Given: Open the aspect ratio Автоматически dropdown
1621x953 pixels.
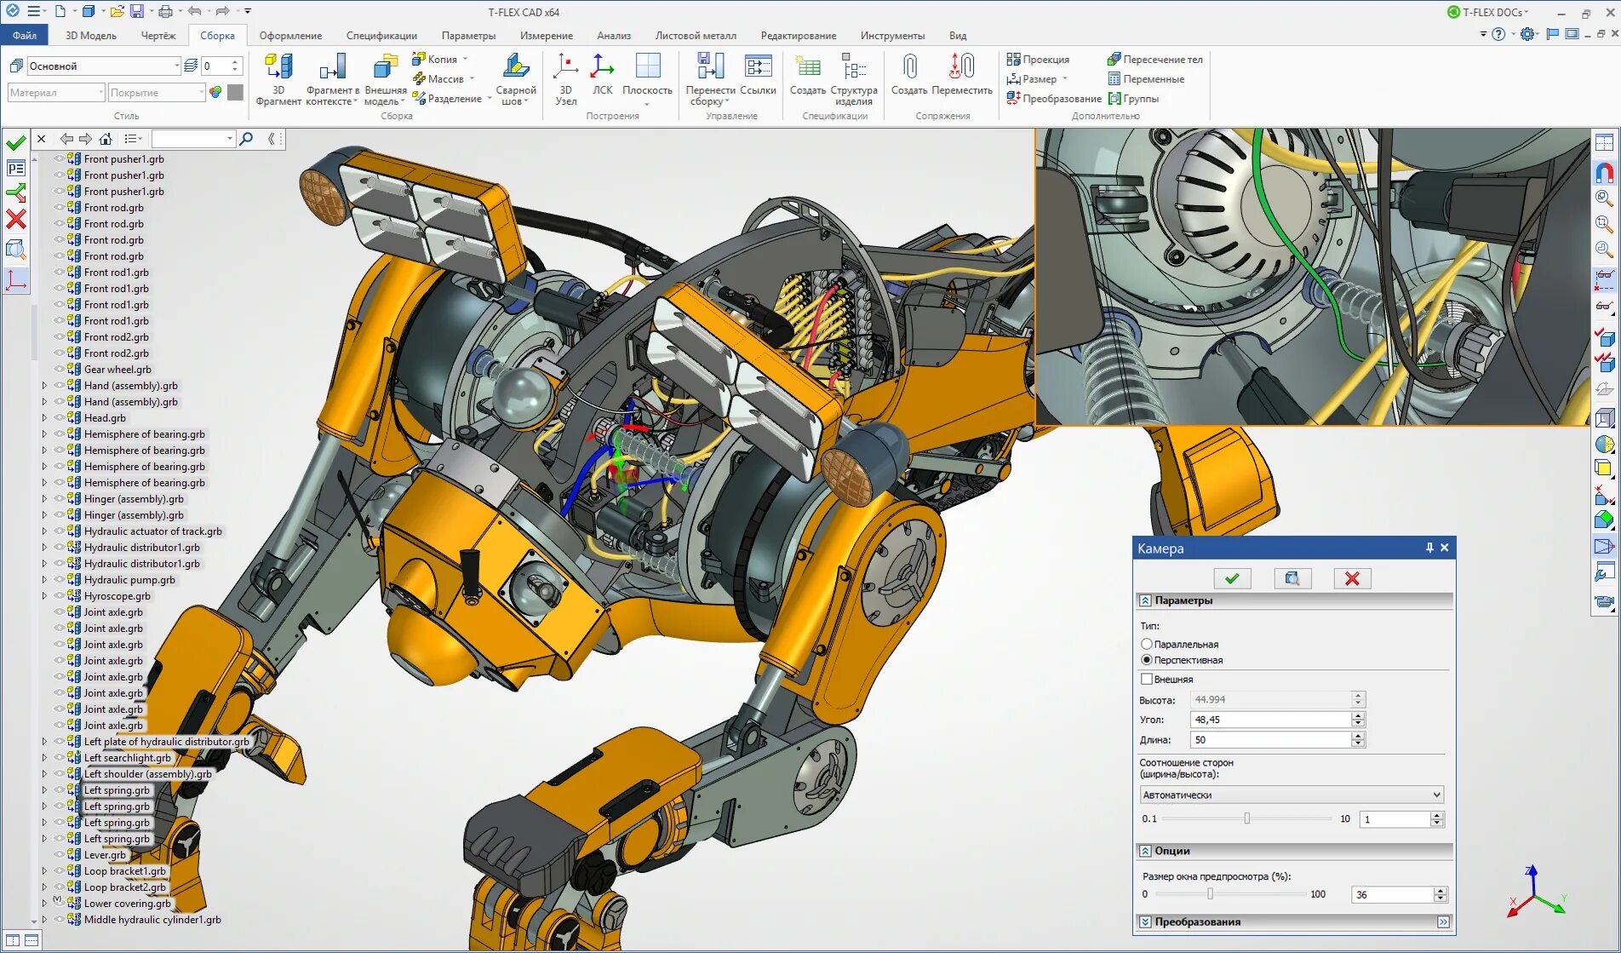Looking at the screenshot, I should (x=1291, y=795).
